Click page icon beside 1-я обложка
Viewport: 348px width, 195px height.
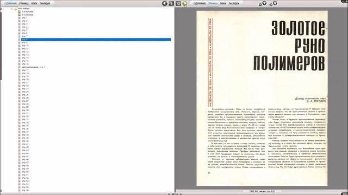tap(20, 12)
